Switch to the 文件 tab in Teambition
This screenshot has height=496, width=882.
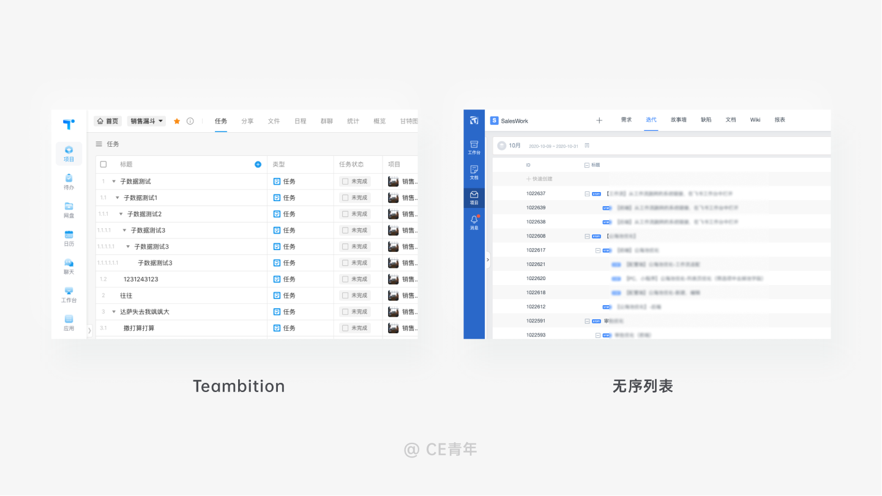point(274,121)
